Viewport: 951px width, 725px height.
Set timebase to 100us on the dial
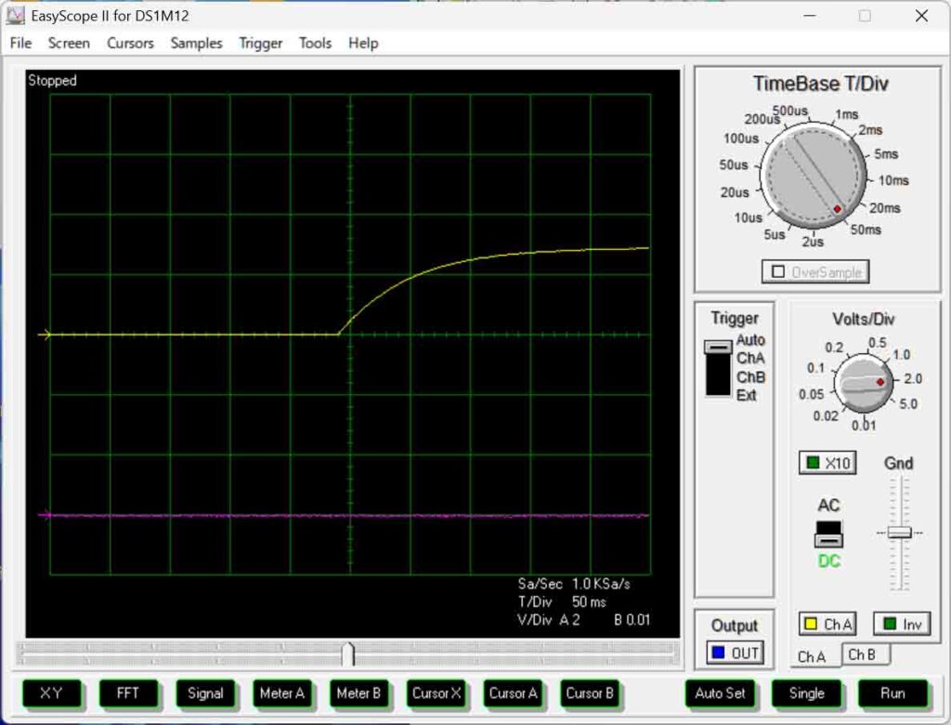(x=740, y=138)
